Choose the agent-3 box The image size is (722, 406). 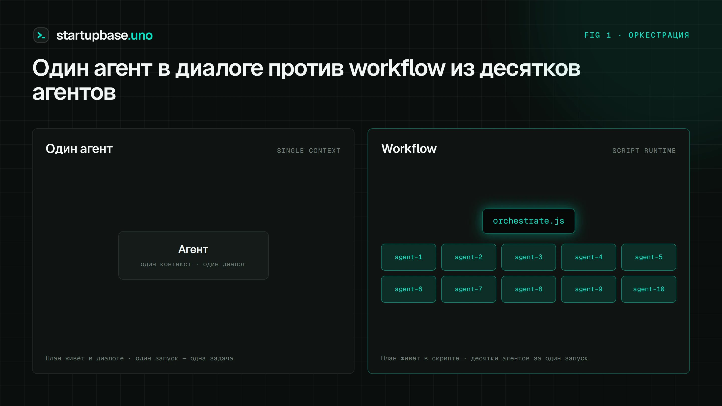[x=528, y=257]
